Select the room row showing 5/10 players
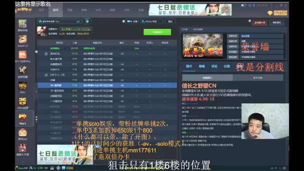The width and height of the screenshot is (304, 171). [x=107, y=96]
